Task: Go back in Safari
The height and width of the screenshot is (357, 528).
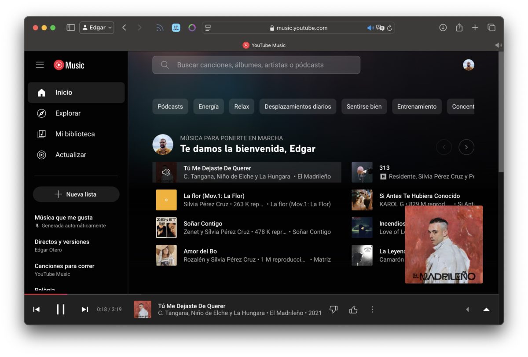Action: click(x=124, y=28)
